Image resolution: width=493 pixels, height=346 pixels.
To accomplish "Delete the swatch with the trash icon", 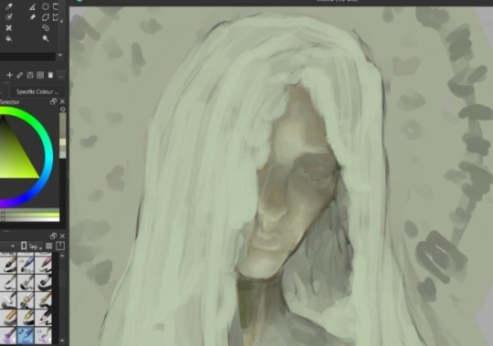I will 50,75.
